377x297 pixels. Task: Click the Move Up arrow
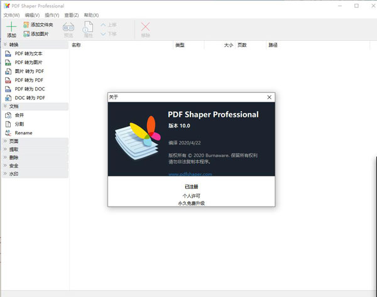[103, 24]
